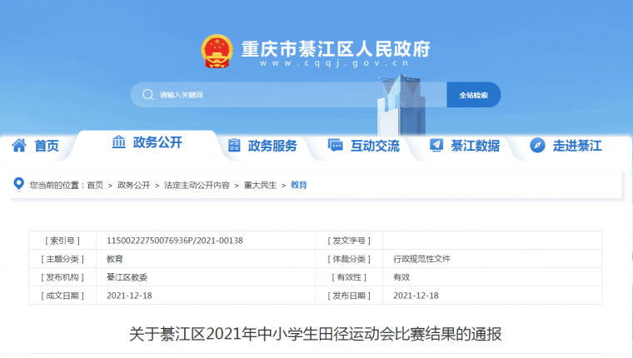Go to the 走进綦江 tab
This screenshot has width=633, height=358.
click(577, 146)
